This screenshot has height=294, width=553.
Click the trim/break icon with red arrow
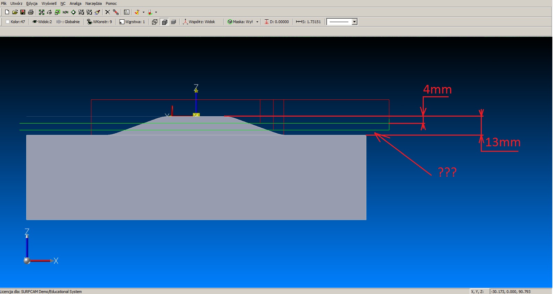[x=116, y=12]
